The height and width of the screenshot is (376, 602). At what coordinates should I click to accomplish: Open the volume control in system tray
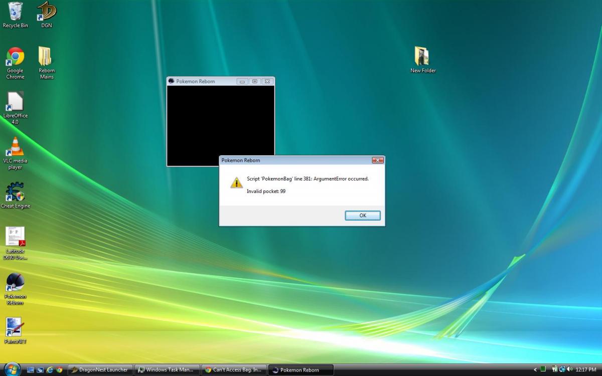tap(569, 370)
